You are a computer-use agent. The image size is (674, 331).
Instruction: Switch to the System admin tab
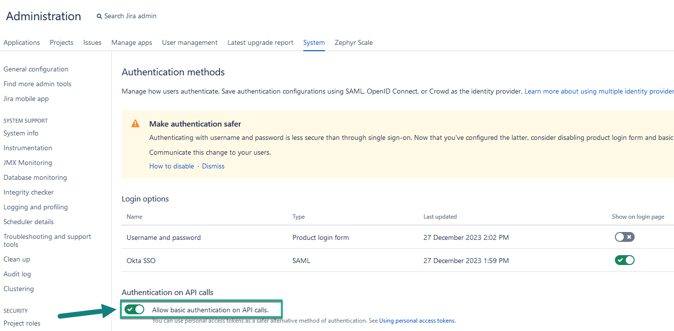[314, 42]
